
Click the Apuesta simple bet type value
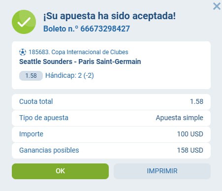tap(180, 118)
